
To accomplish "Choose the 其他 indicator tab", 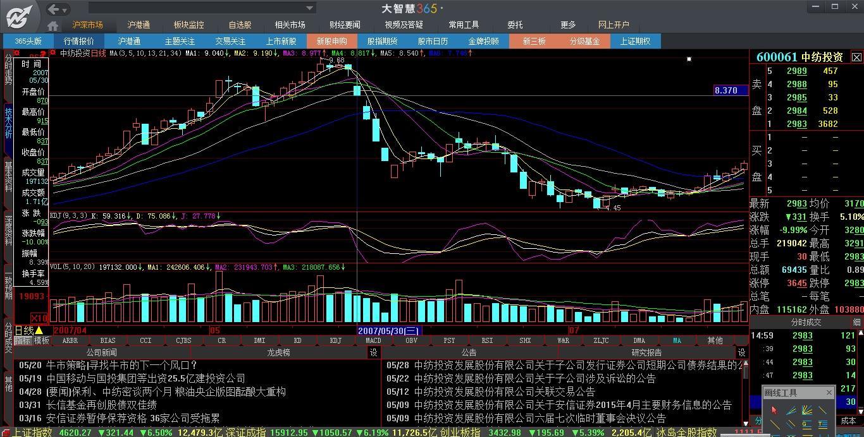I will 715,340.
